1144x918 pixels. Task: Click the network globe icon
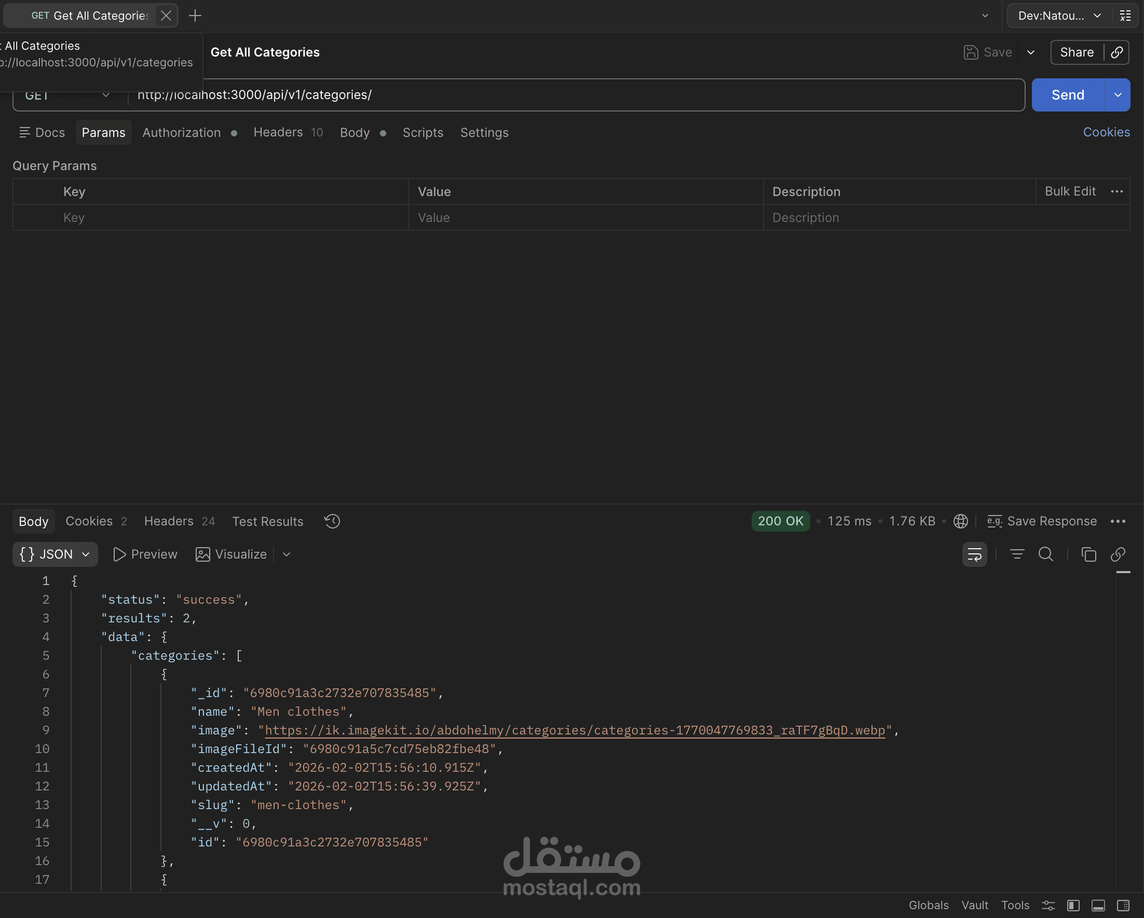click(960, 521)
